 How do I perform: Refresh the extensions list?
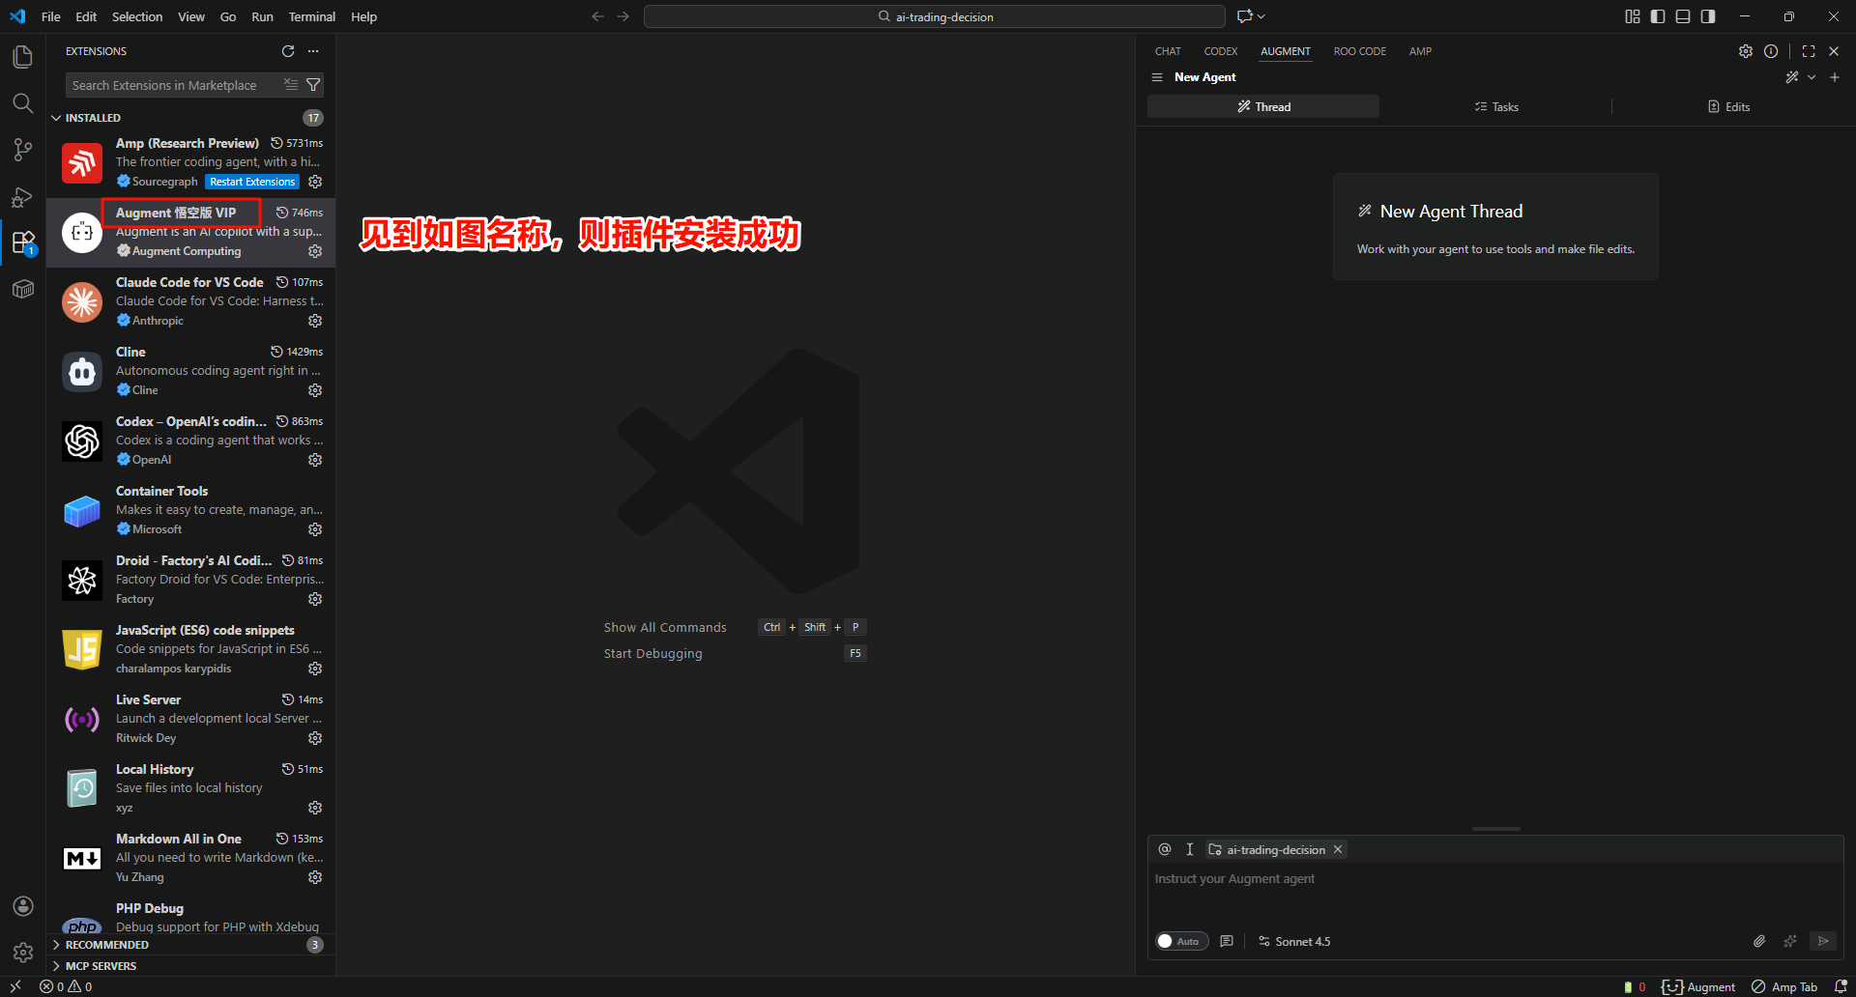pos(288,51)
